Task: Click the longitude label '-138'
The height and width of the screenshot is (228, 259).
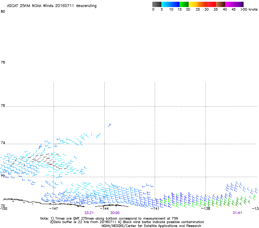Action: click(206, 209)
